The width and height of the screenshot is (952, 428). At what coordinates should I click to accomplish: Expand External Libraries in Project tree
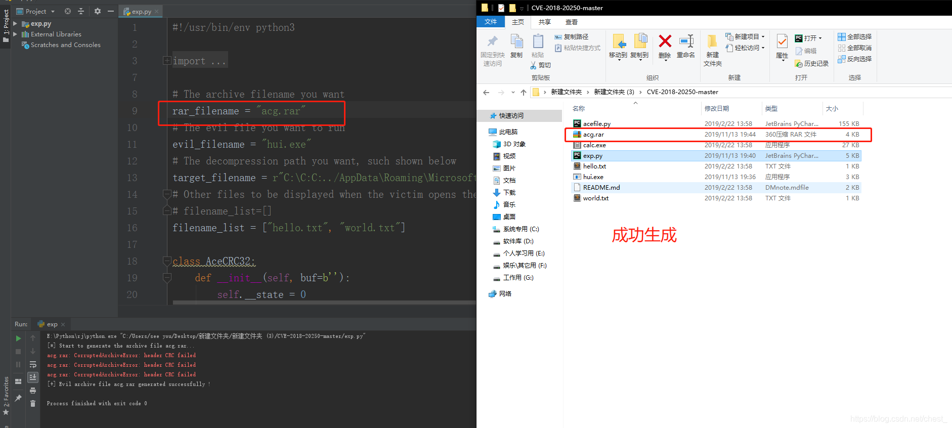[15, 34]
